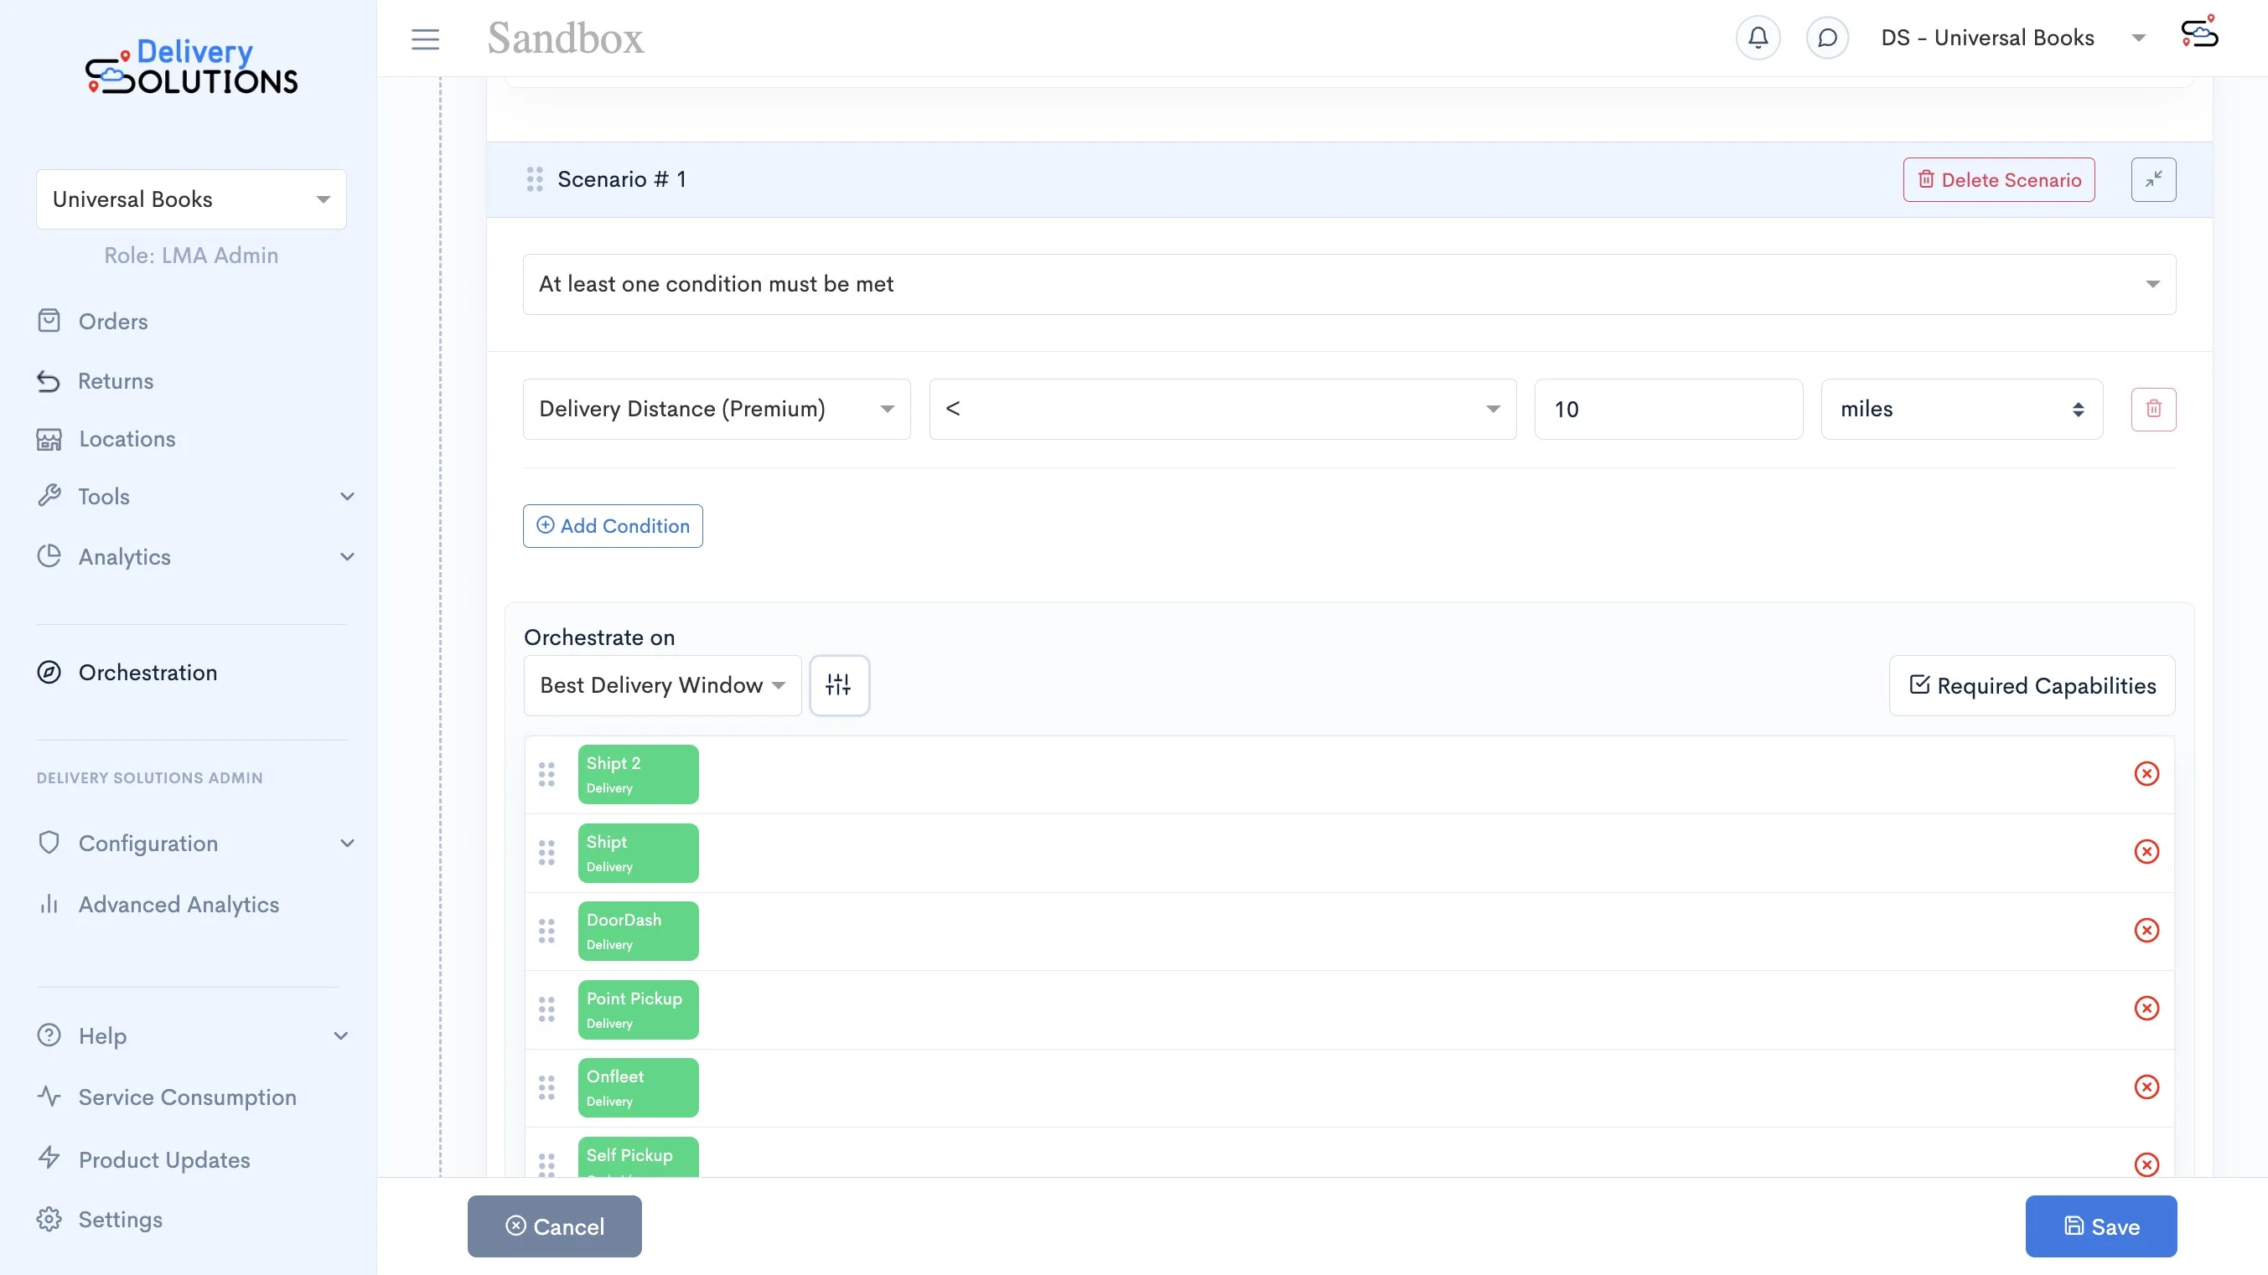The height and width of the screenshot is (1275, 2268).
Task: Open orchestration tuning sliders settings
Action: coord(839,684)
